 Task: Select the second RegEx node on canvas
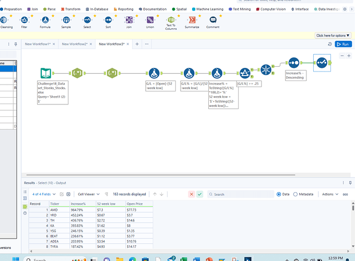pos(112,73)
